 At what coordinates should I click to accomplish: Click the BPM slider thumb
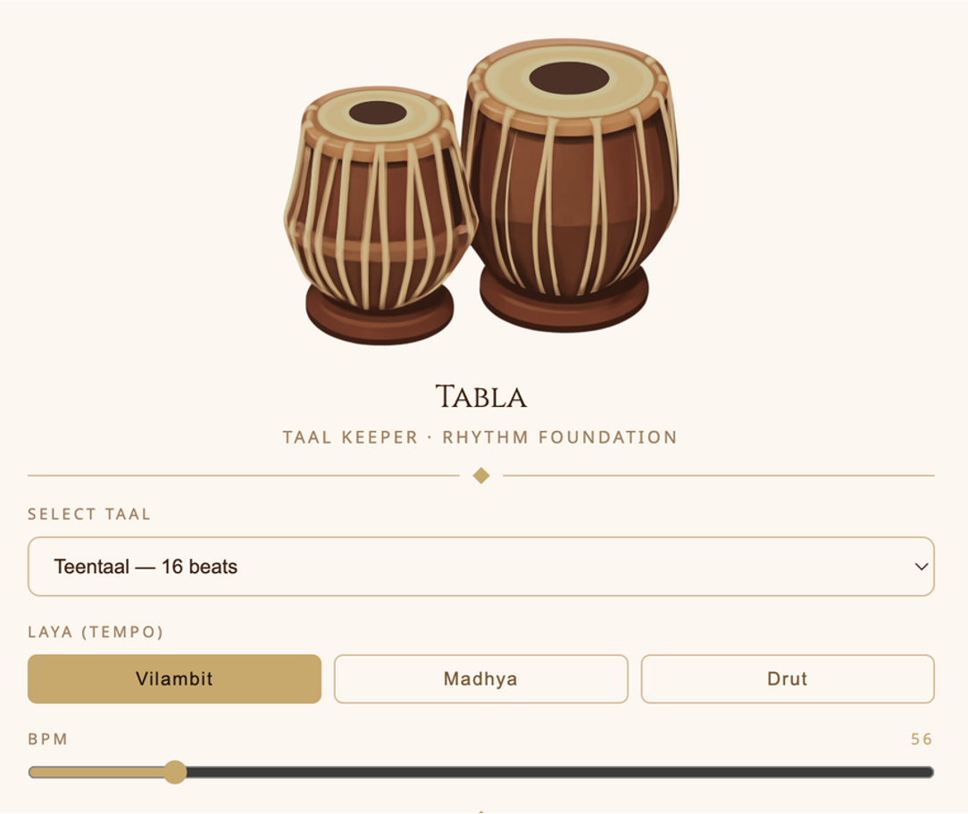pyautogui.click(x=175, y=772)
